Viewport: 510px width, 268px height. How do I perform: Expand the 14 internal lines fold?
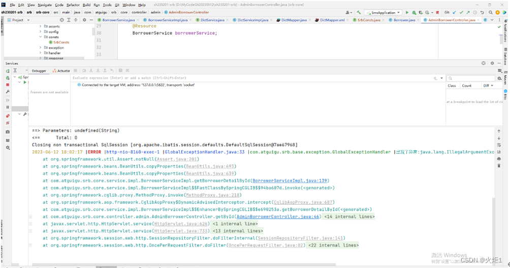coord(349,217)
